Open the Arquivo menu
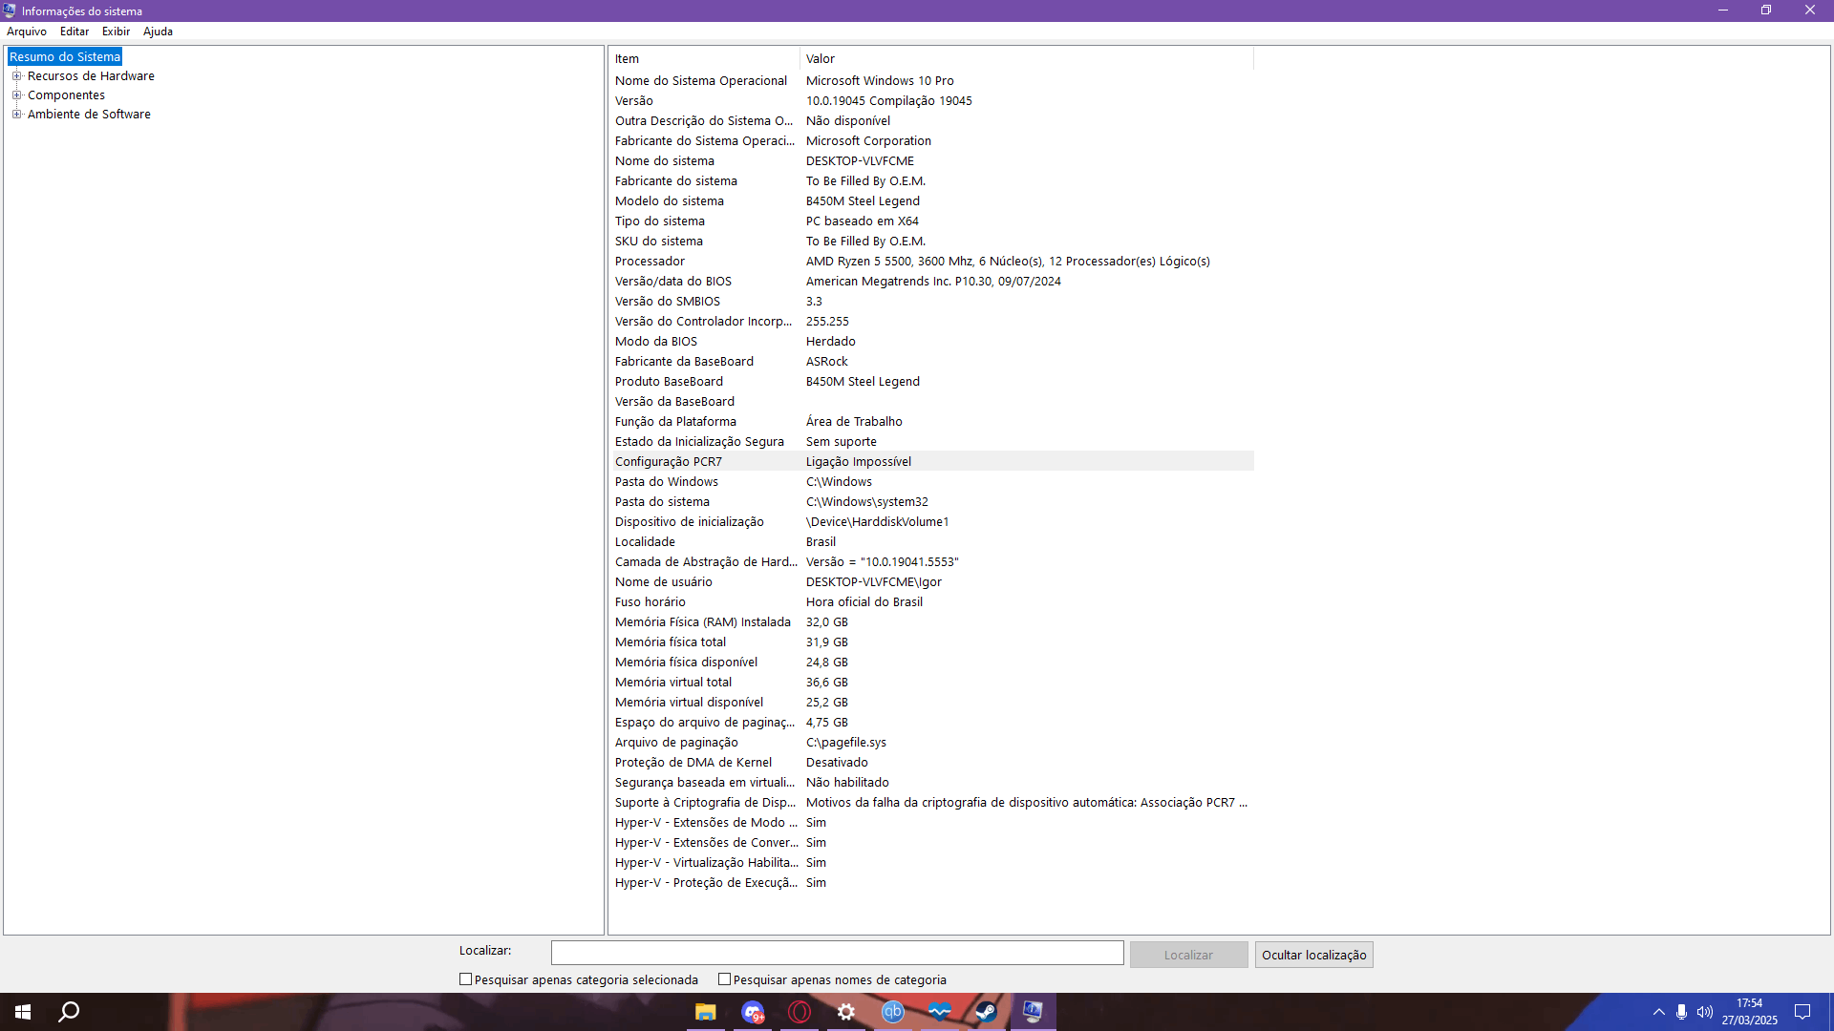Image resolution: width=1834 pixels, height=1031 pixels. pos(27,32)
